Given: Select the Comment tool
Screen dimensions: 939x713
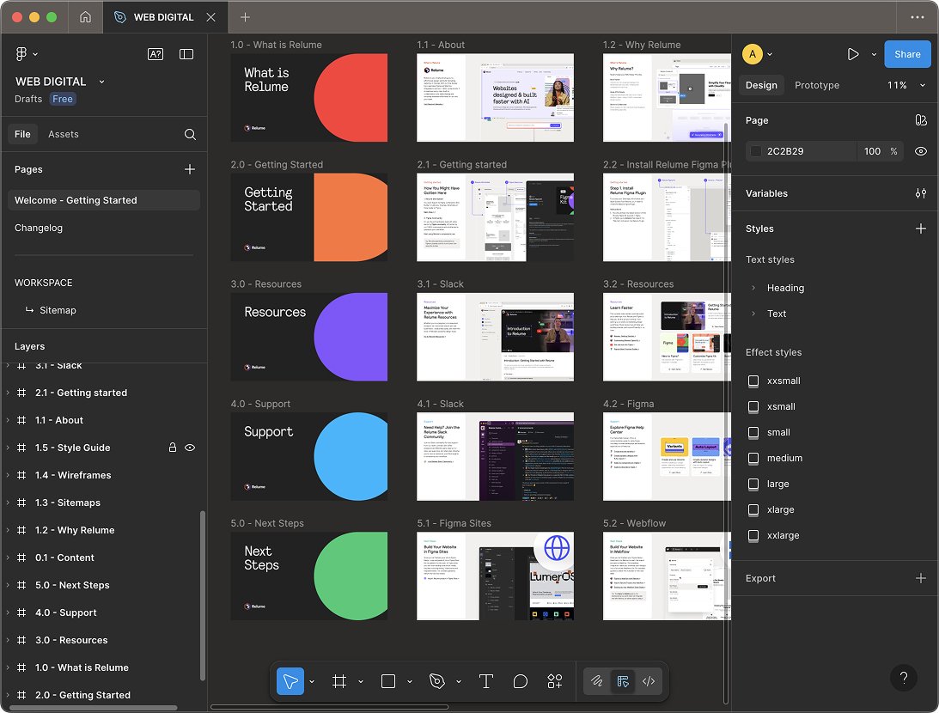Looking at the screenshot, I should (x=520, y=681).
